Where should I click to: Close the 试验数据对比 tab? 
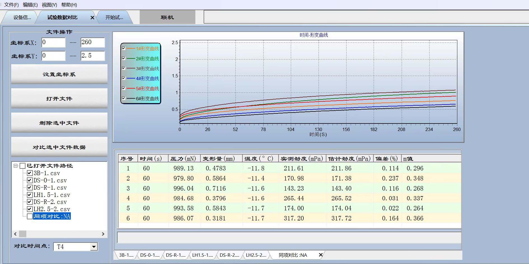[x=92, y=18]
